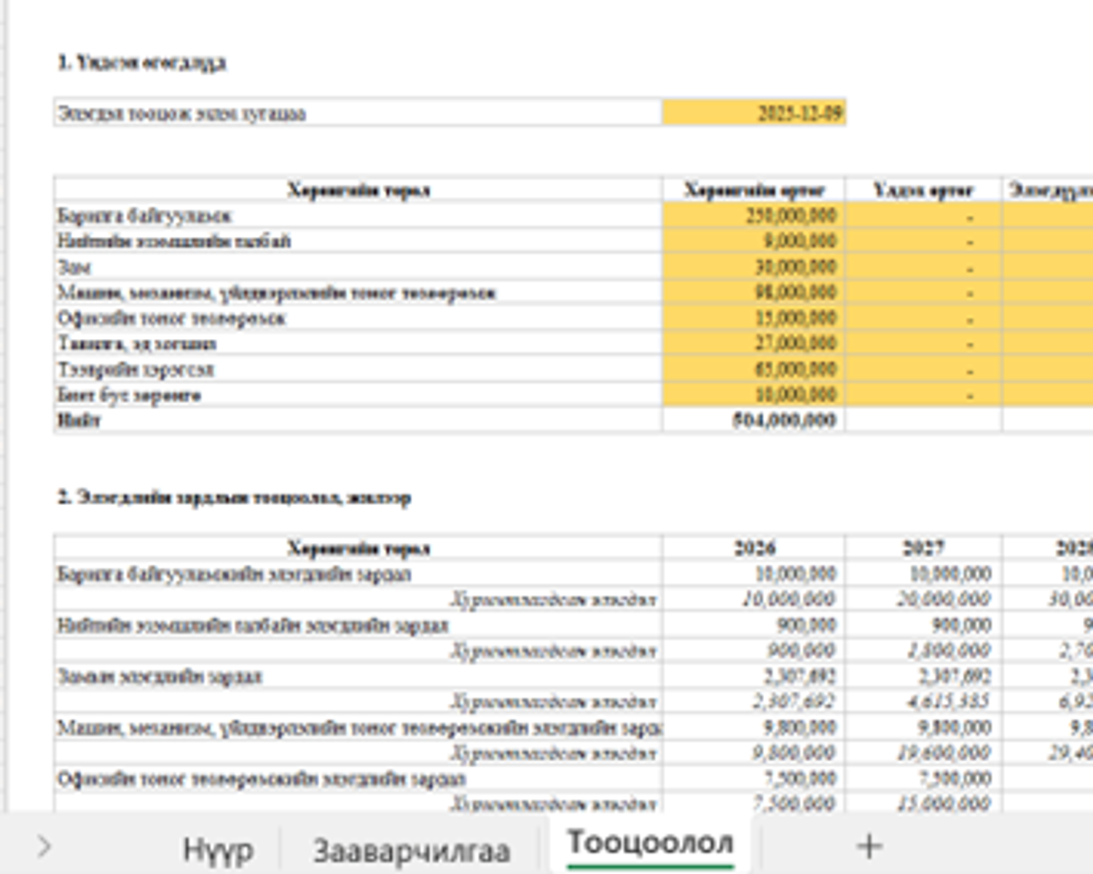The width and height of the screenshot is (1093, 874).
Task: Click the 27,000,000 furniture cost cell
Action: (x=753, y=343)
